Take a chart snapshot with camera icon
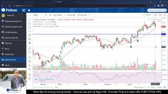Viewport: 168px width, 94px height. tap(160, 15)
